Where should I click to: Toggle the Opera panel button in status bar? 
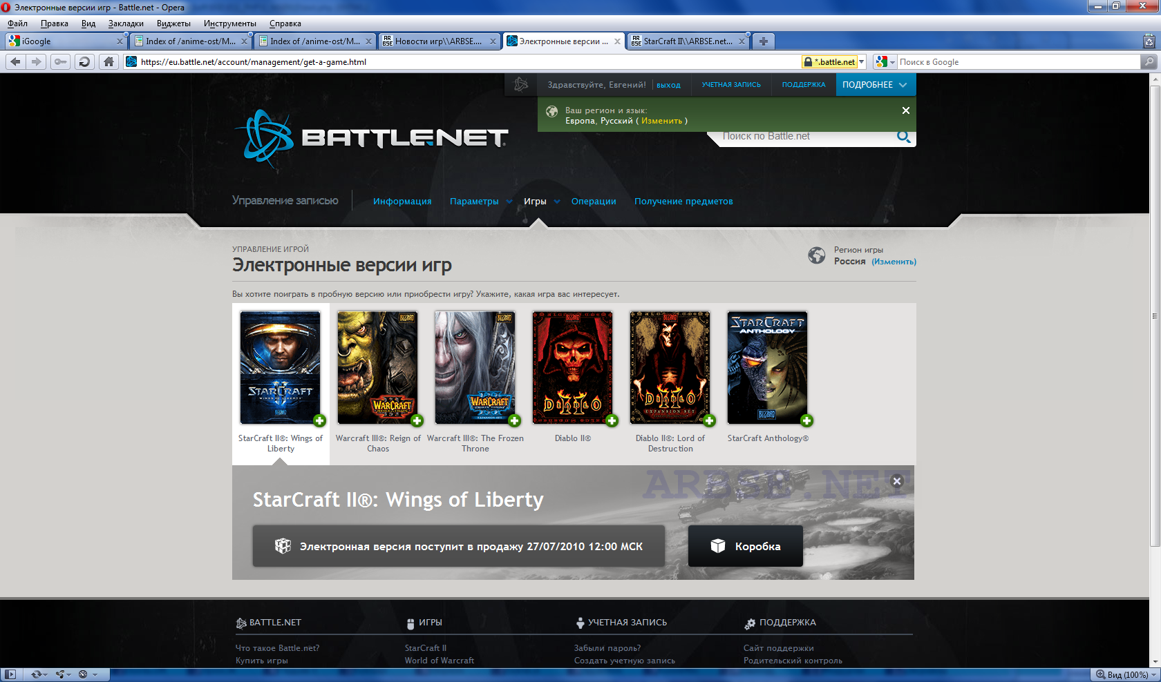pyautogui.click(x=10, y=674)
